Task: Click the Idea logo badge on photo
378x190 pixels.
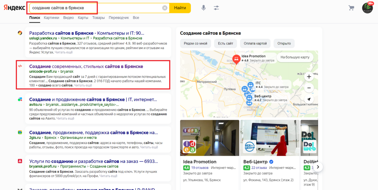Action: (x=189, y=147)
